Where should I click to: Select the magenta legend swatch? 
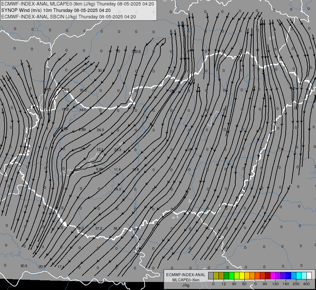tap(273, 276)
